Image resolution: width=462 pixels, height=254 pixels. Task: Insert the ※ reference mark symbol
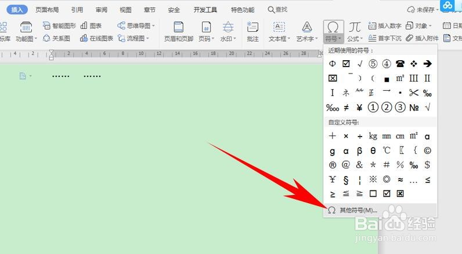tap(373, 179)
